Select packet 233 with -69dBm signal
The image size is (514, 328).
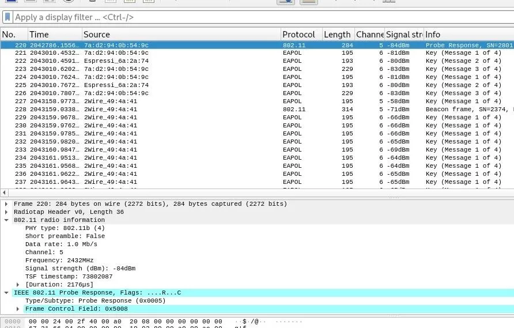(257, 149)
